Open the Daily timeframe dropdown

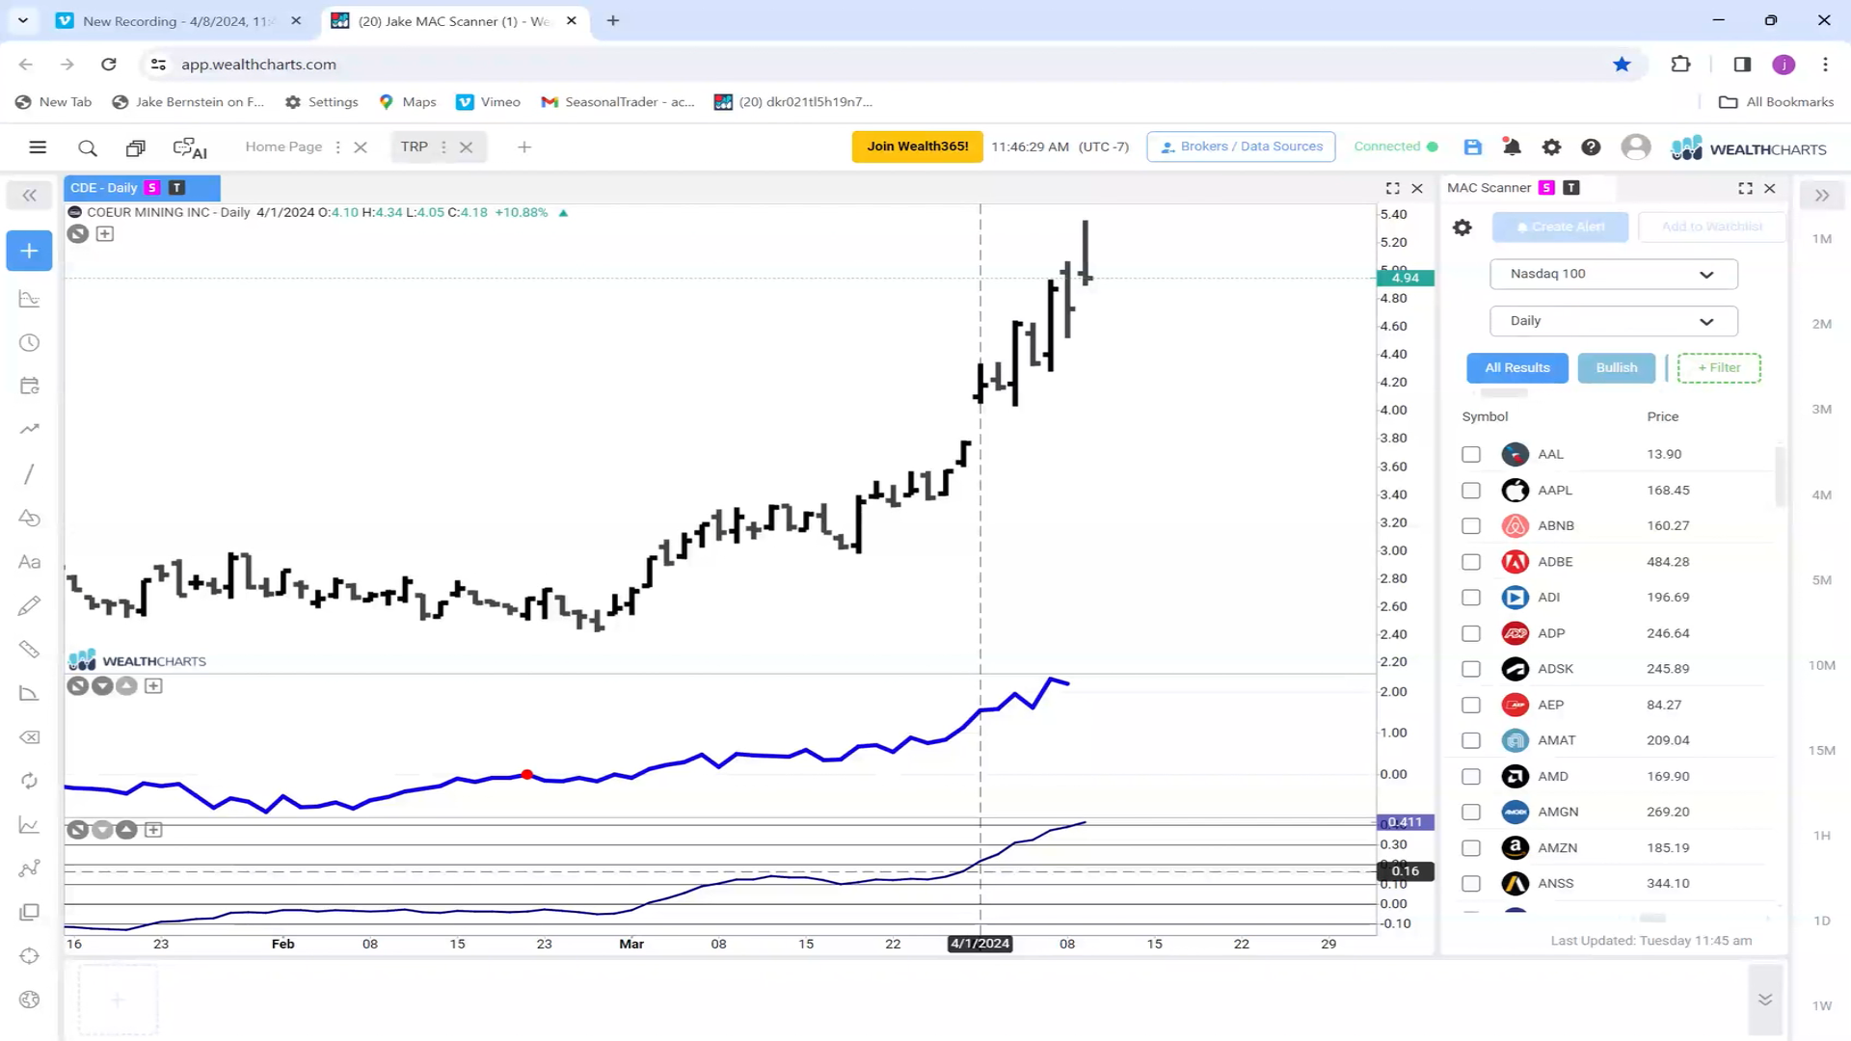point(1613,321)
